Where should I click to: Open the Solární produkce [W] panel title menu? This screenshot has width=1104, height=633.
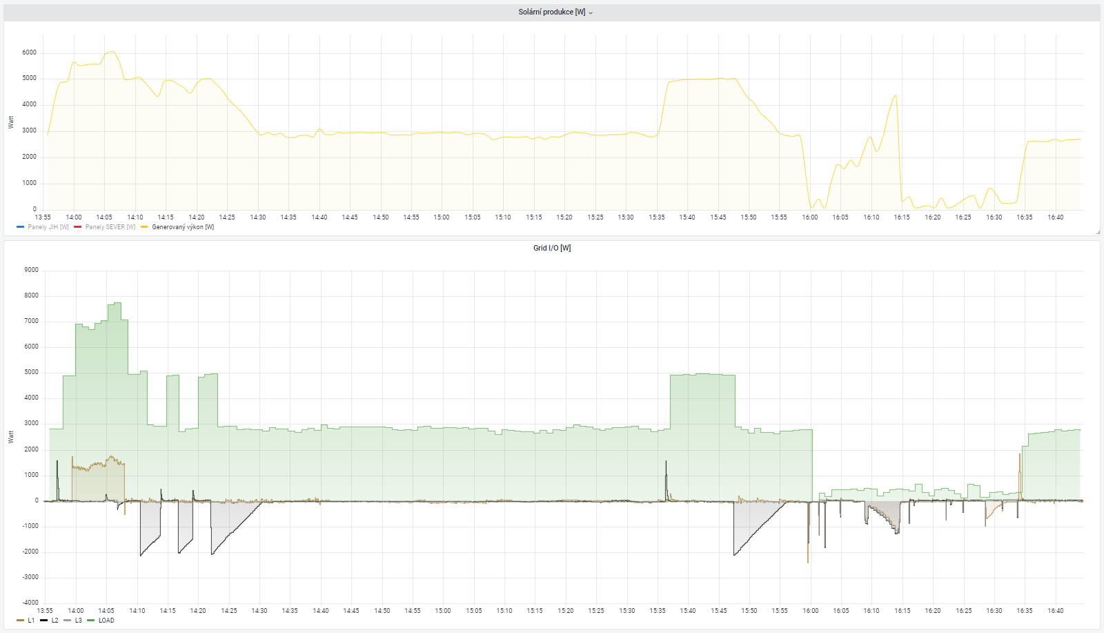tap(552, 12)
